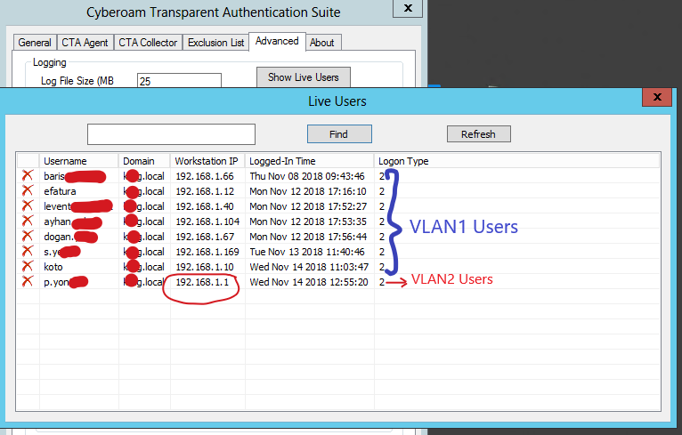This screenshot has width=682, height=435.
Task: Select the efatura username cell
Action: [60, 191]
